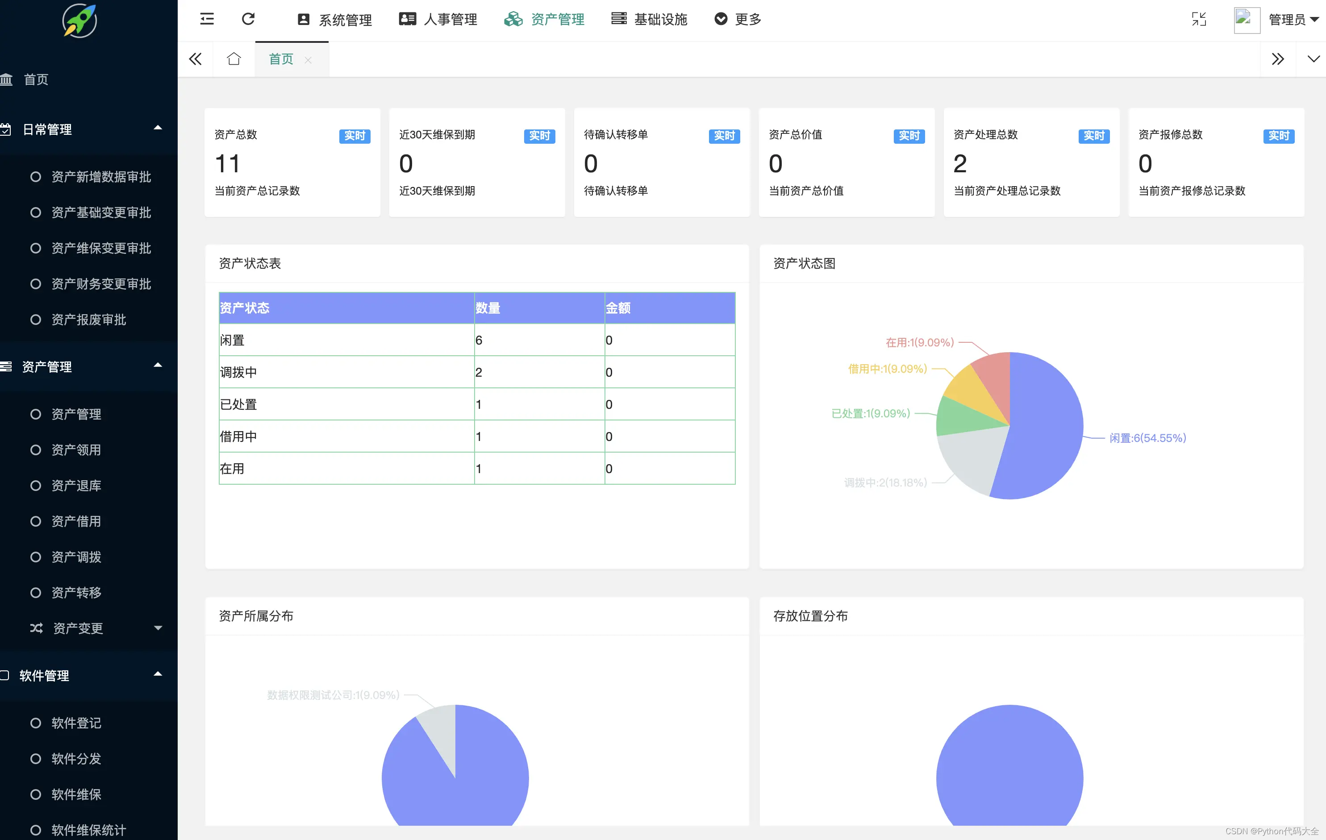
Task: Open the 资产报废审批 page
Action: [x=88, y=319]
